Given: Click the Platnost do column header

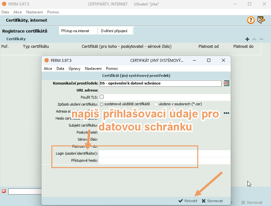Looking at the screenshot, I should [x=243, y=47].
